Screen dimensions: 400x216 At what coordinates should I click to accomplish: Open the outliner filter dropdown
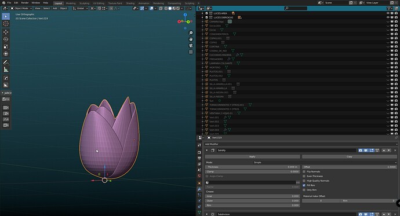[390, 9]
